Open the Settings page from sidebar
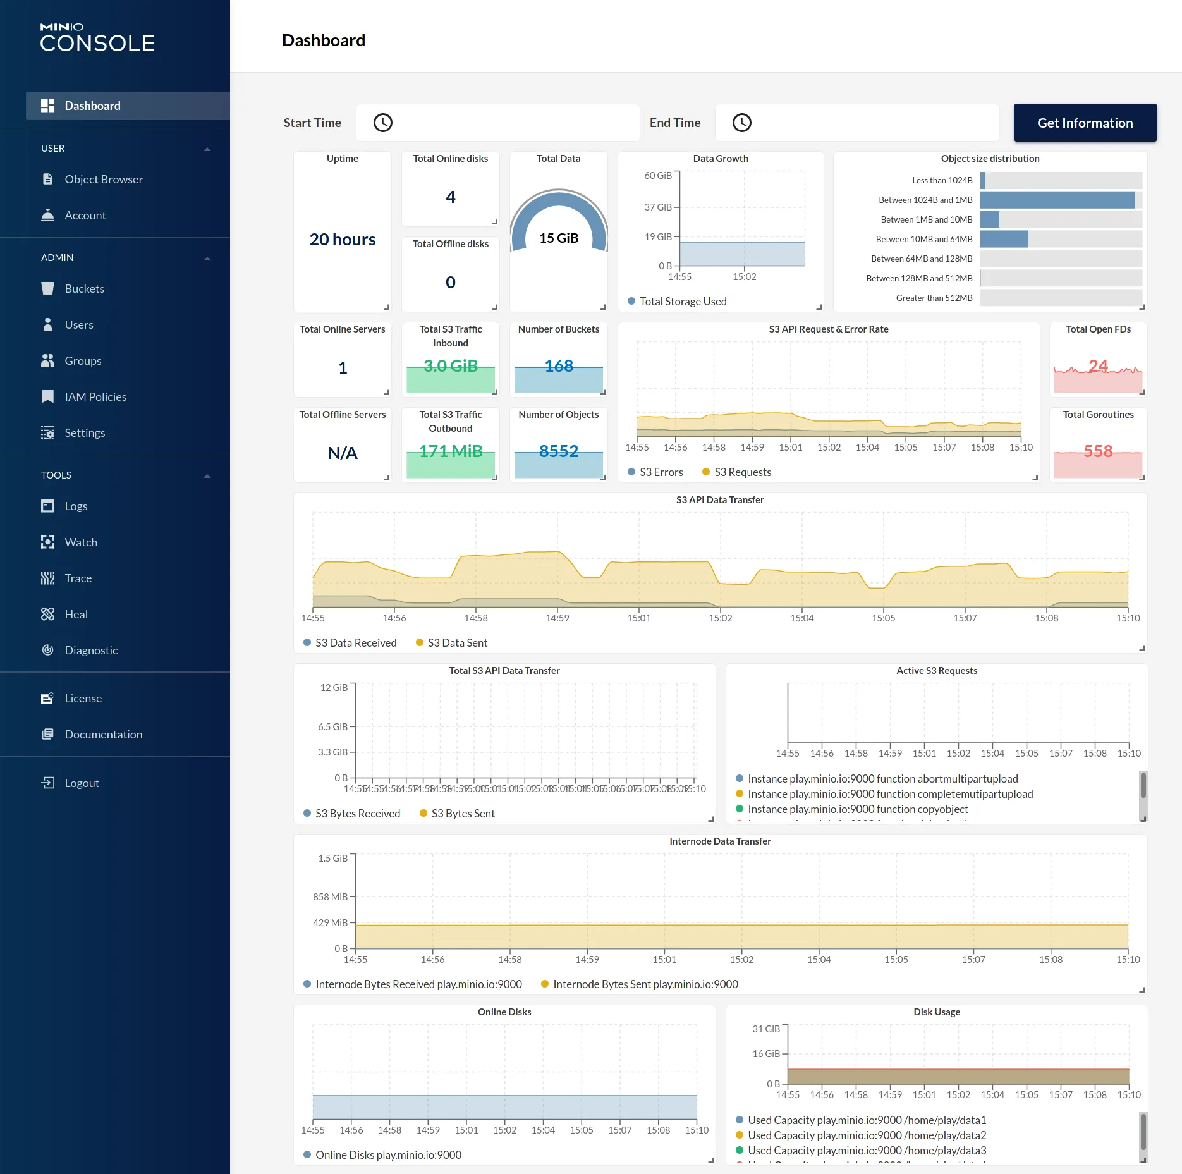This screenshot has height=1174, width=1182. 85,432
